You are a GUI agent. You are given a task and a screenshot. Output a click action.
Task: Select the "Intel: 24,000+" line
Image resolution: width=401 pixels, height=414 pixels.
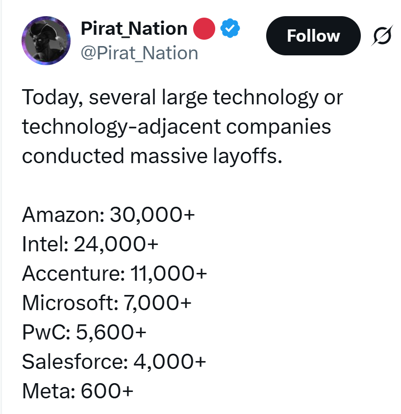(x=91, y=244)
